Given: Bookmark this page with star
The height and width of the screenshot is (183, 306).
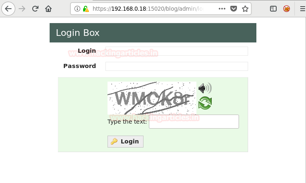Looking at the screenshot, I should [245, 9].
